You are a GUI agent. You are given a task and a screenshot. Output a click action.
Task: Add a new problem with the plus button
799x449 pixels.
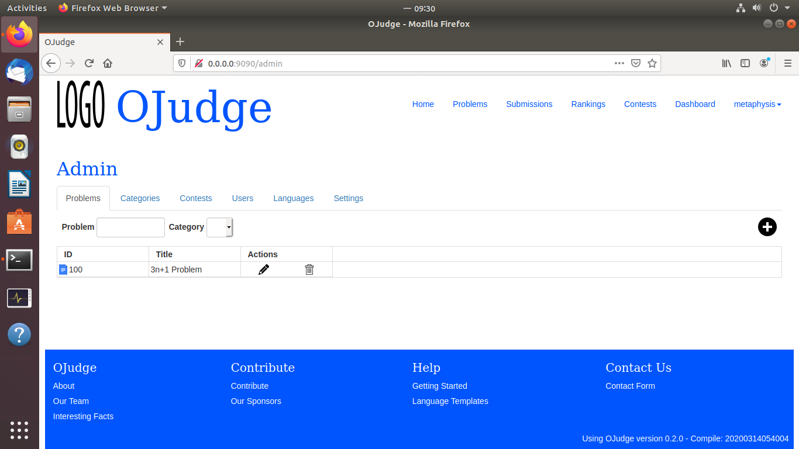767,227
